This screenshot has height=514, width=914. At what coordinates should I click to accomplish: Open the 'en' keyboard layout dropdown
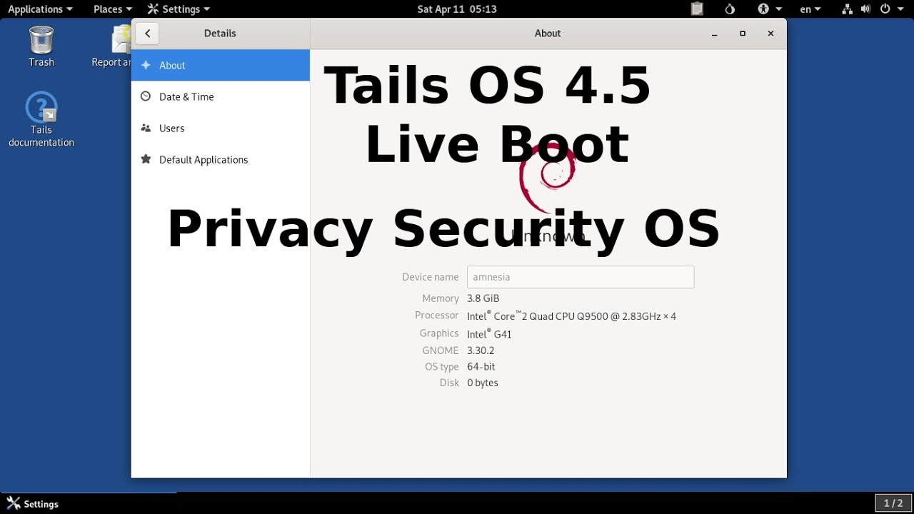[x=810, y=9]
